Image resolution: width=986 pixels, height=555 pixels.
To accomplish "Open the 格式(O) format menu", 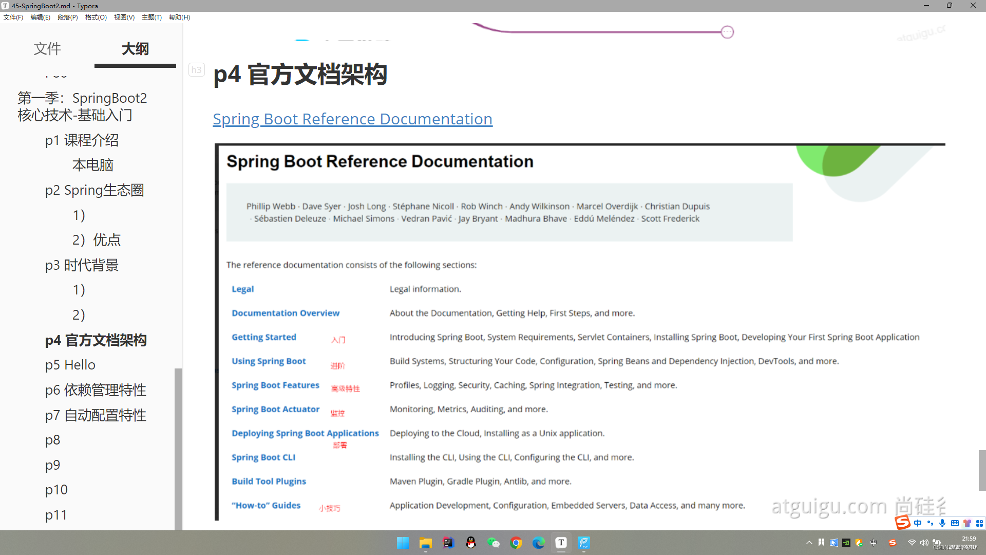I will pos(96,17).
